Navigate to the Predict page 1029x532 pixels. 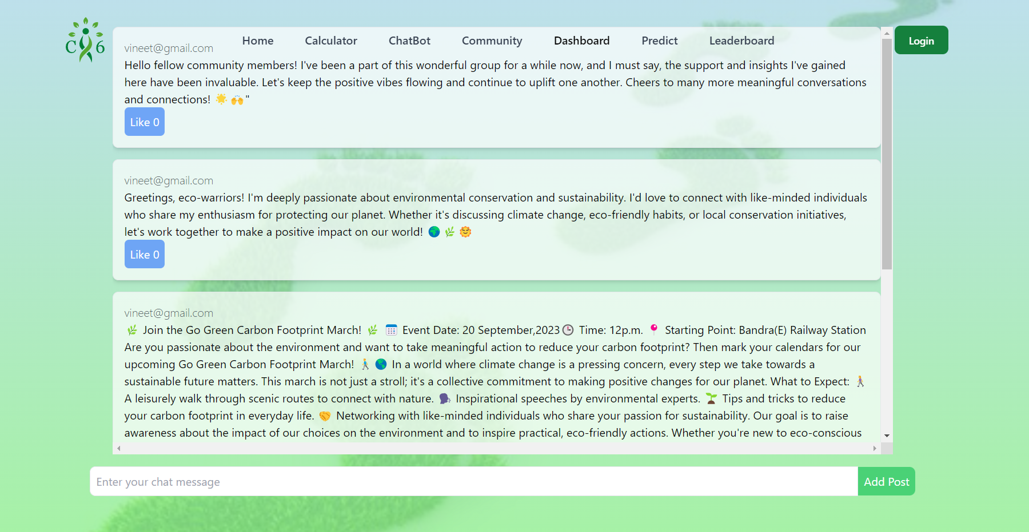tap(659, 41)
